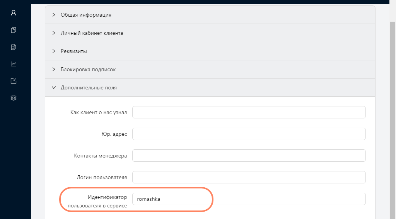Screen dimensions: 396x219
Task: Open settings via the gear icon
Action: [x=14, y=98]
